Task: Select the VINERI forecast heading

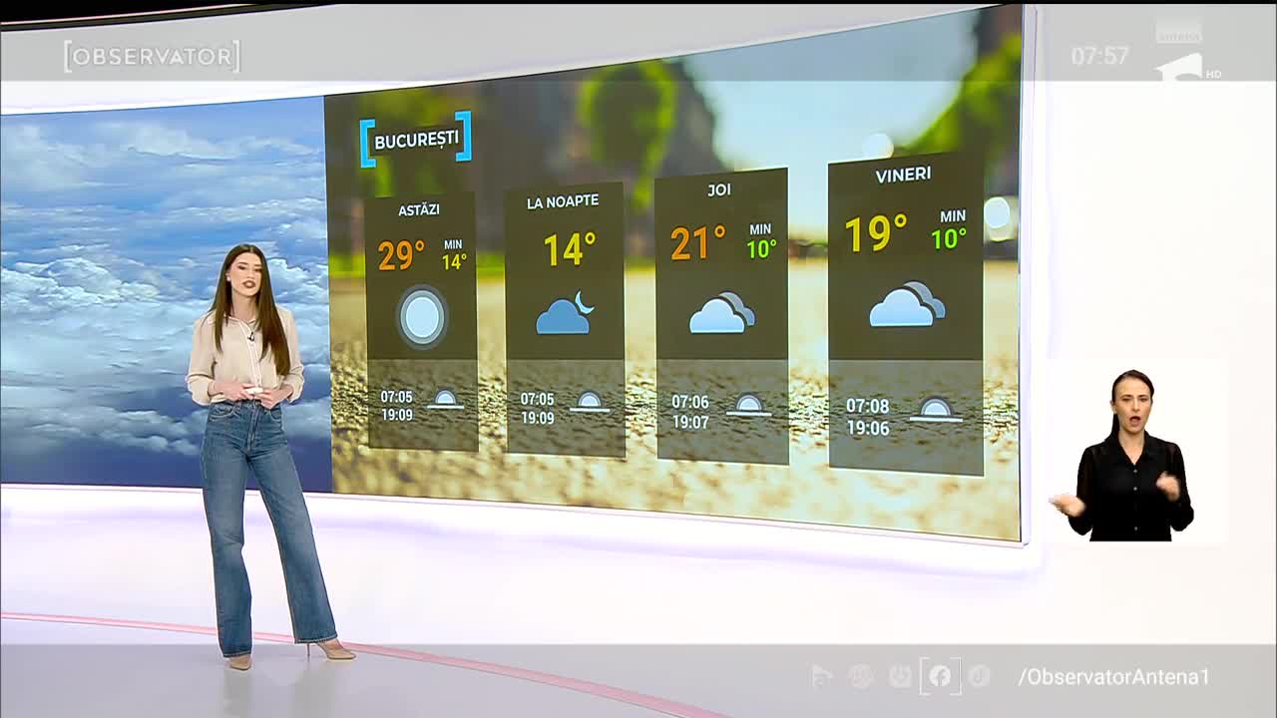Action: pyautogui.click(x=903, y=175)
